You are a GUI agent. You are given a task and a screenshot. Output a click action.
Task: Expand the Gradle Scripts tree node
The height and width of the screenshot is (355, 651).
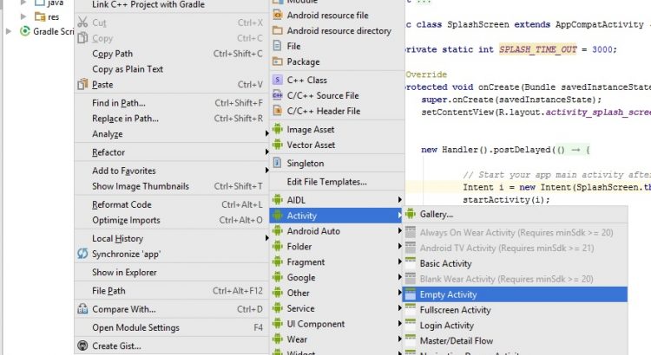click(x=10, y=31)
